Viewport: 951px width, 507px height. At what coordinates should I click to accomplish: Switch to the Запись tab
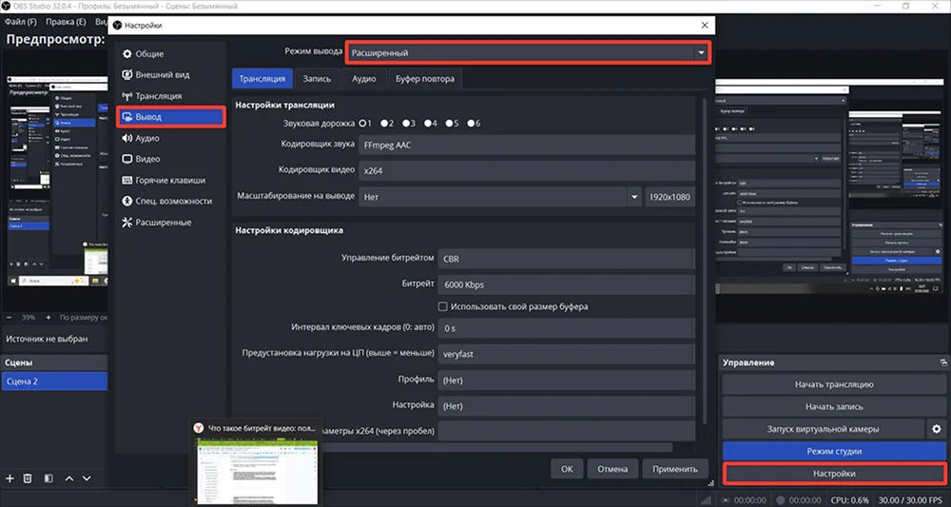coord(318,79)
